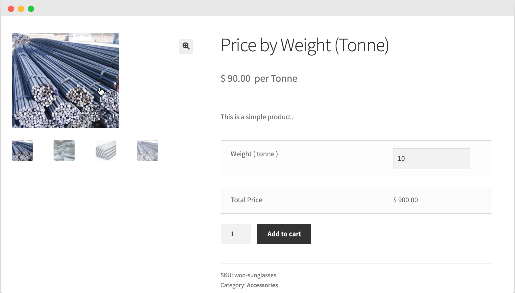515x293 pixels.
Task: Click the yellow minimize traffic light button
Action: click(21, 8)
